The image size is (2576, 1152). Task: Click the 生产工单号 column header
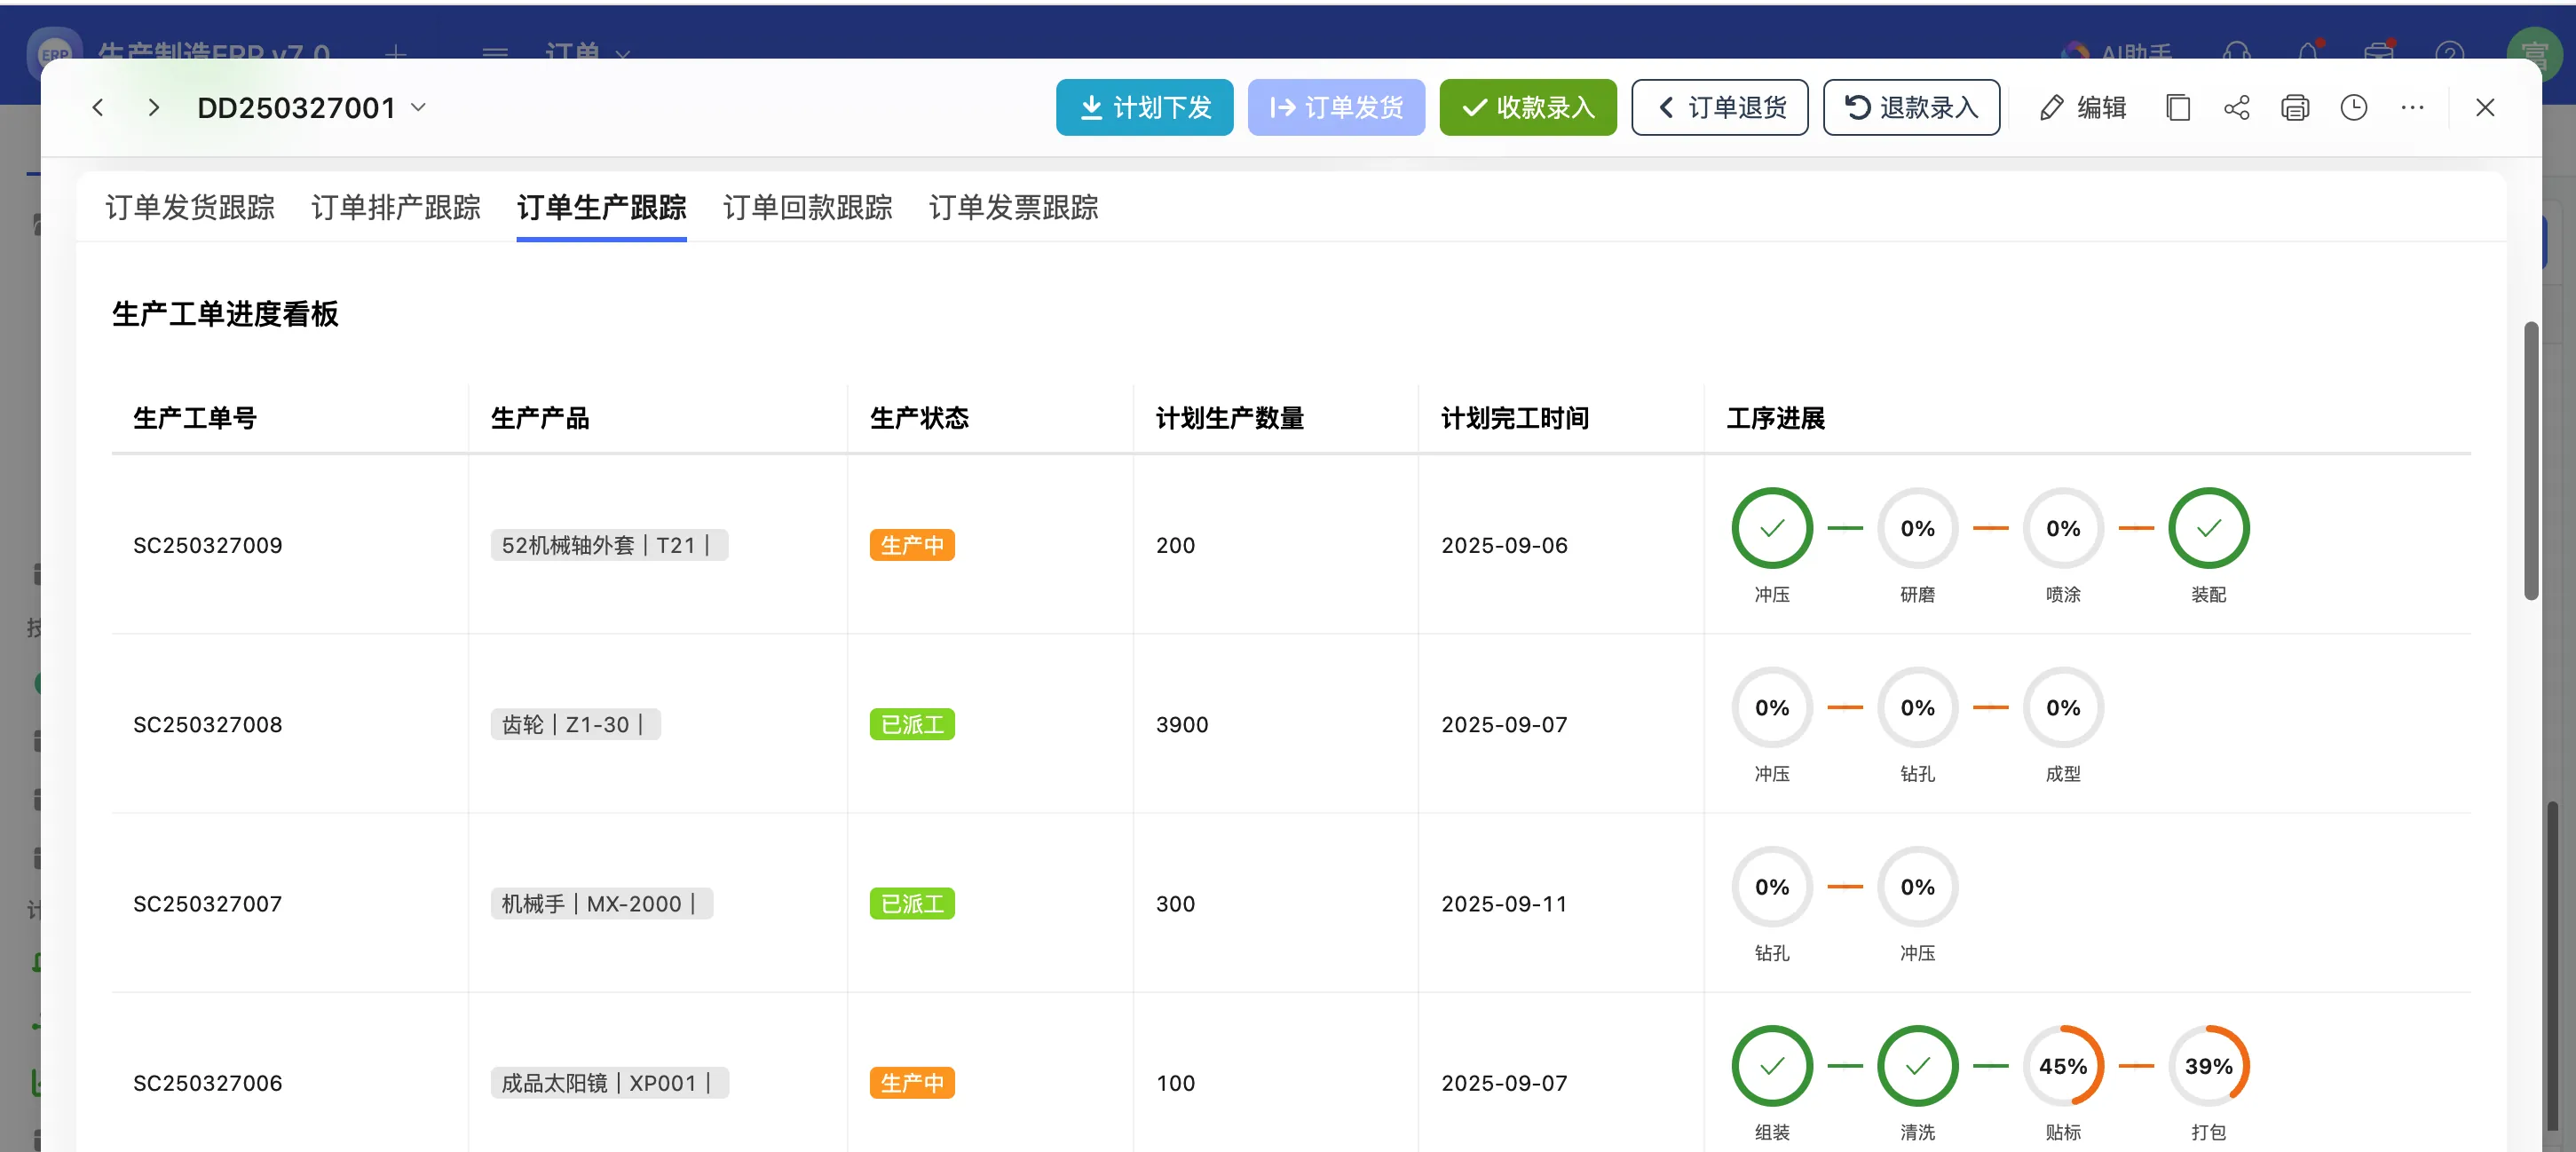(195, 418)
